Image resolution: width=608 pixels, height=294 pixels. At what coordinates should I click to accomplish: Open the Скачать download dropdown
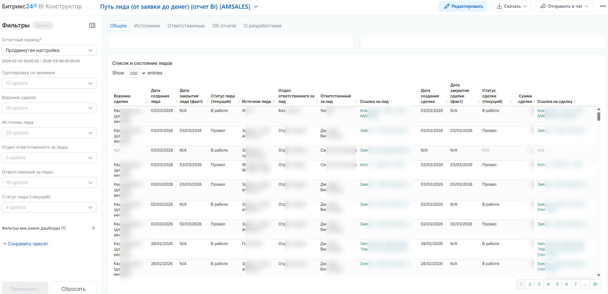511,6
